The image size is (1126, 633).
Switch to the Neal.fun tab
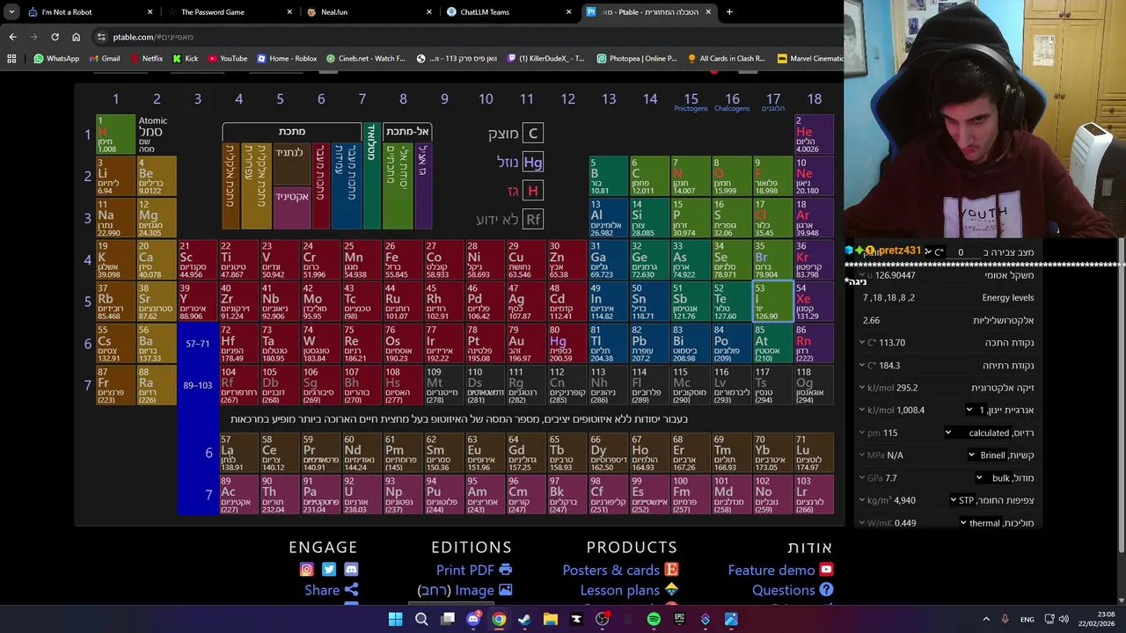[368, 12]
